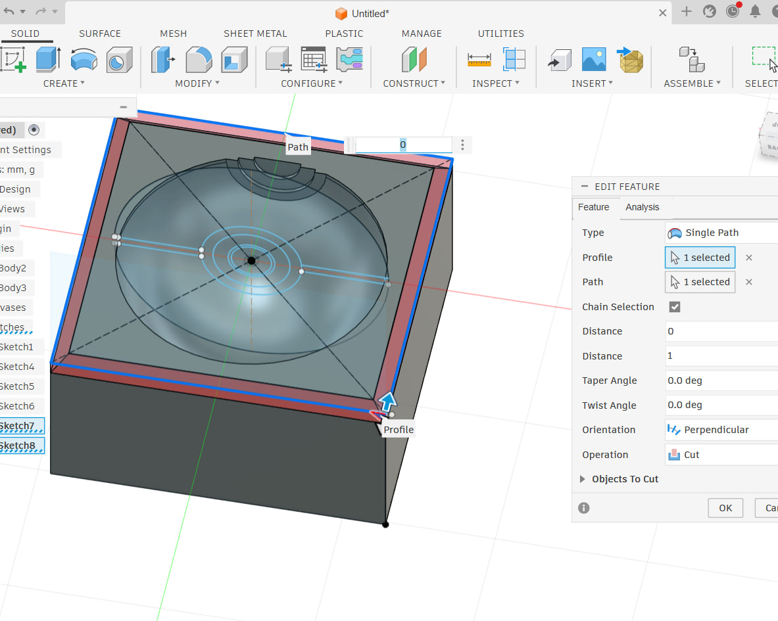Open the notifications bell
778x621 pixels.
pos(755,11)
